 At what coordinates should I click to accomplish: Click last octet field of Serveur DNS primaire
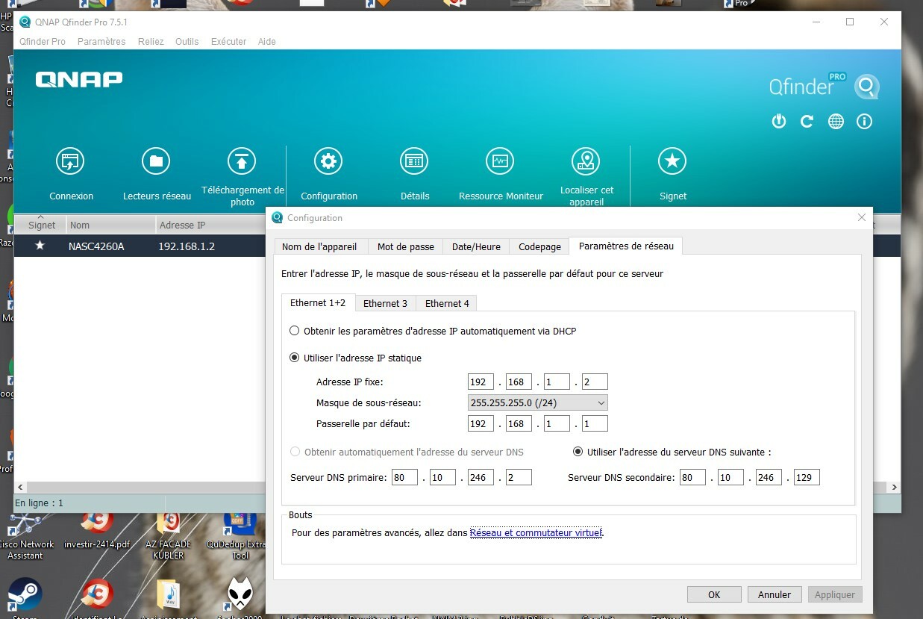pyautogui.click(x=519, y=477)
